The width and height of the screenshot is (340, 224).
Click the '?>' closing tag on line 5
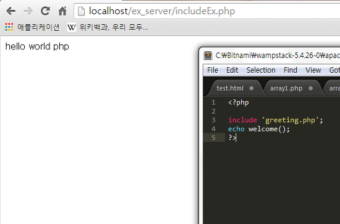coord(232,138)
